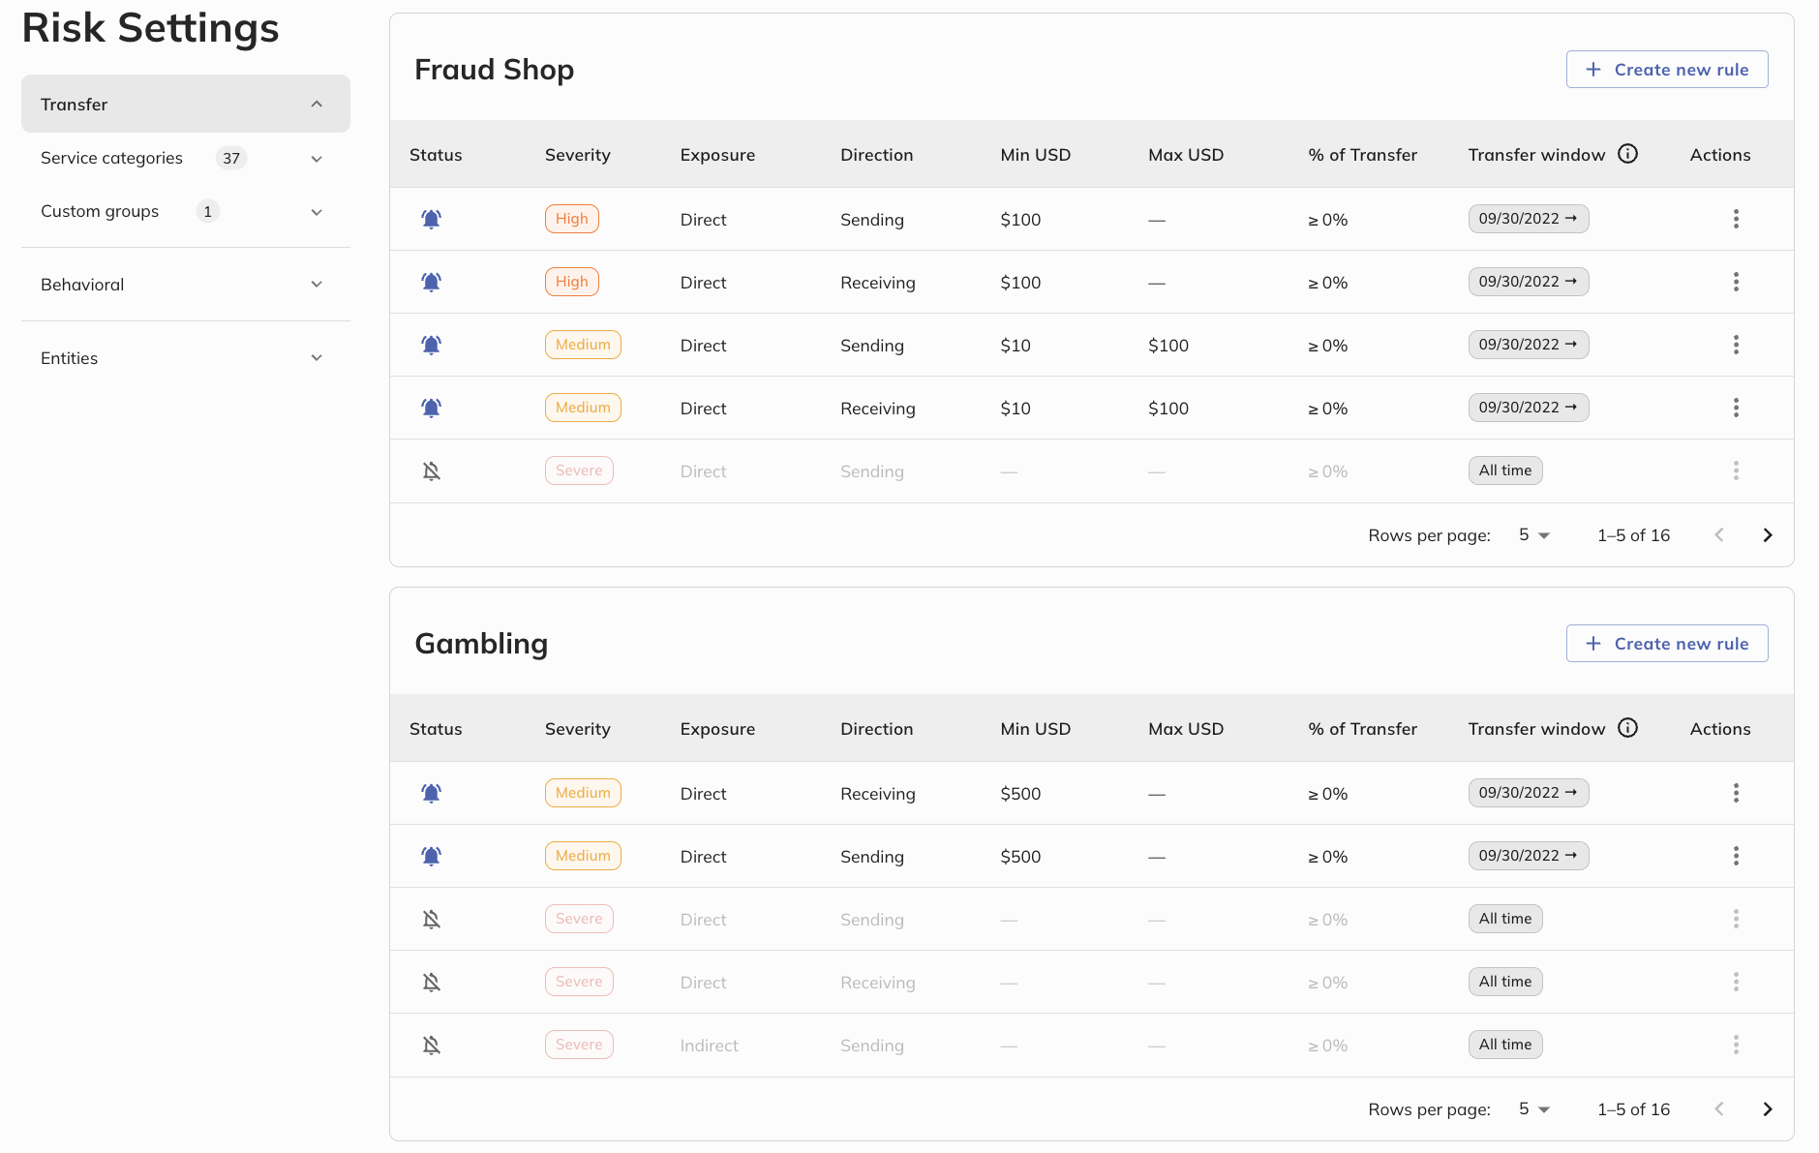The height and width of the screenshot is (1153, 1819).
Task: Click Create new rule for Gambling
Action: pyautogui.click(x=1666, y=644)
